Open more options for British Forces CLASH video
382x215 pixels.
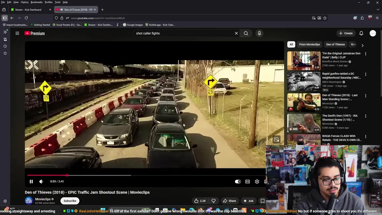coord(366,136)
